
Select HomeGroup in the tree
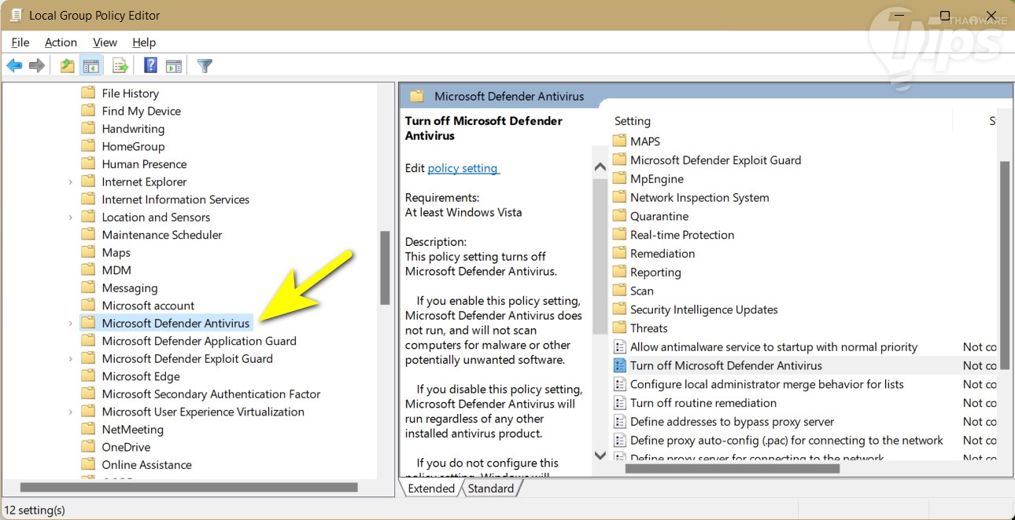point(133,146)
